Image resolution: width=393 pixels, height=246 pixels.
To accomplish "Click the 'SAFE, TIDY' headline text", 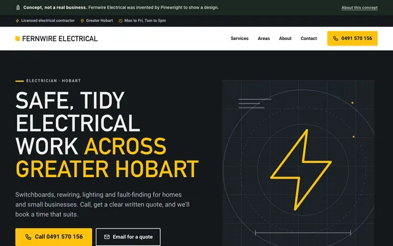I will point(70,100).
